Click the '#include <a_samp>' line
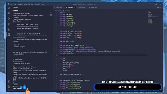 [x=66, y=14]
